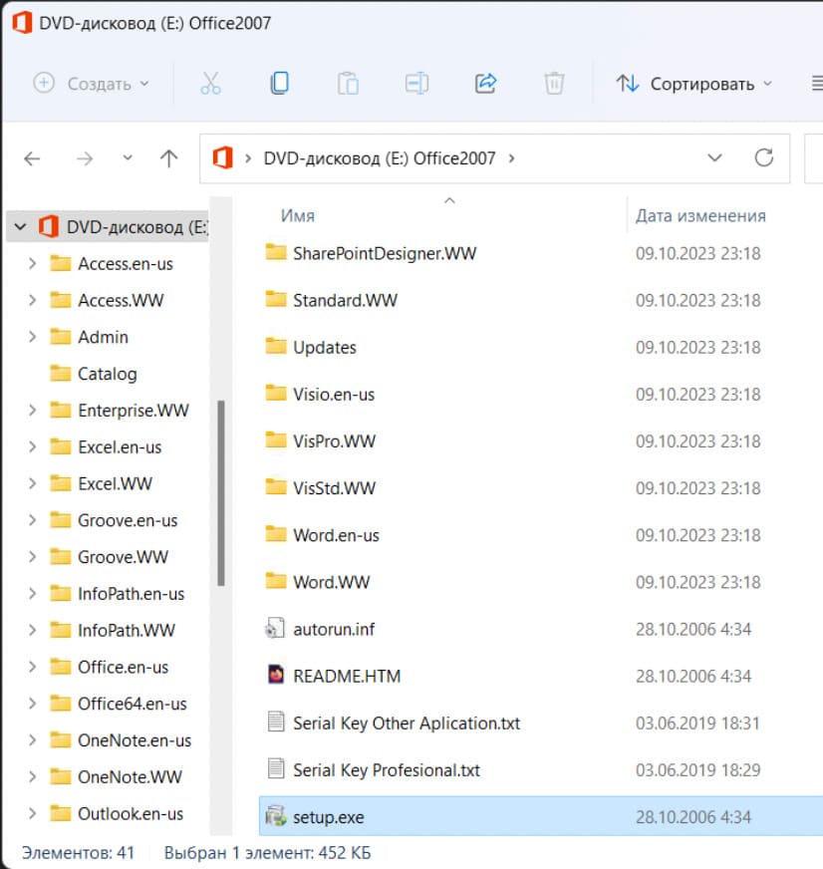Collapse the DVD-дисковод (E:) tree node
Screen dimensions: 823x869
[20, 227]
